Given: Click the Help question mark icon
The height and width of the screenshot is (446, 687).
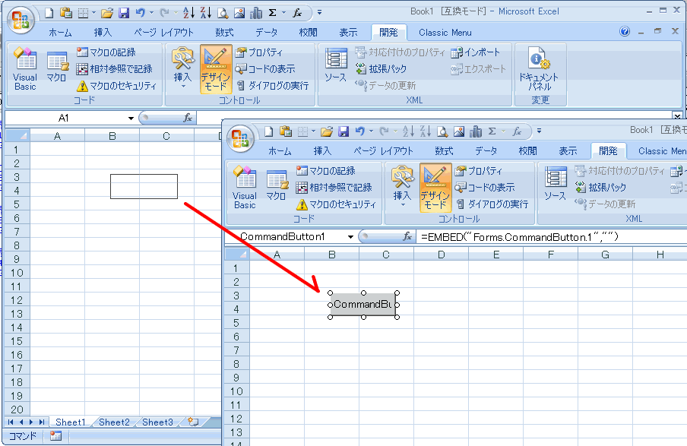Looking at the screenshot, I should [625, 32].
